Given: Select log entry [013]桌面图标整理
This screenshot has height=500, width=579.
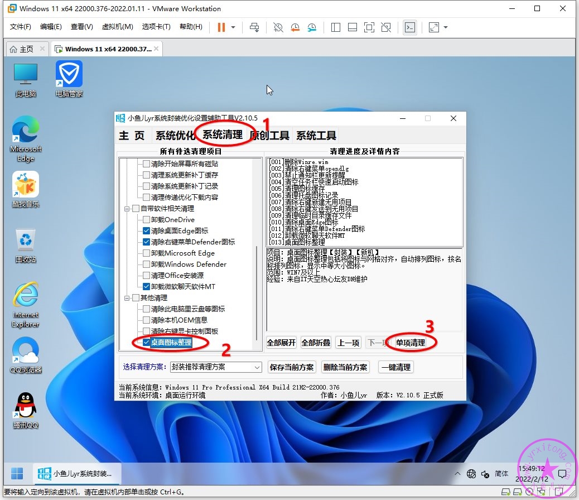Looking at the screenshot, I should click(x=297, y=242).
